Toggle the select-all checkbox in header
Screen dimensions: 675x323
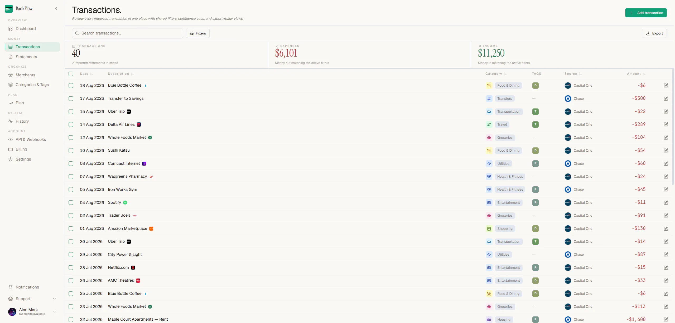[71, 74]
